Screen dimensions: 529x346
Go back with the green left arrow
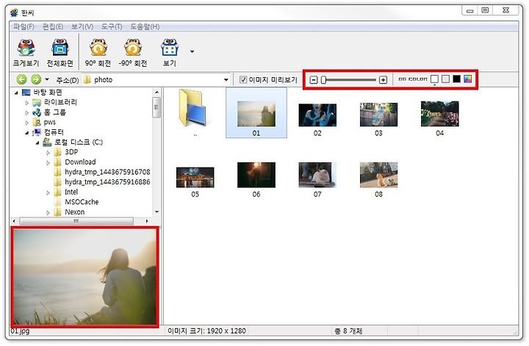tap(21, 79)
